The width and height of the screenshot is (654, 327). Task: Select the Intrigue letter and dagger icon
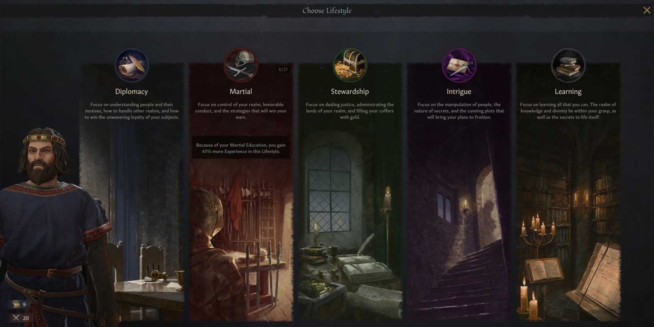coord(459,65)
